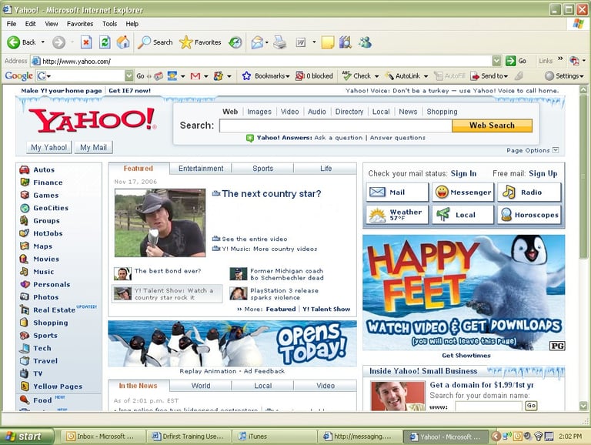Screen dimensions: 591x445
Task: Click the Finance chart icon
Action: (x=25, y=182)
